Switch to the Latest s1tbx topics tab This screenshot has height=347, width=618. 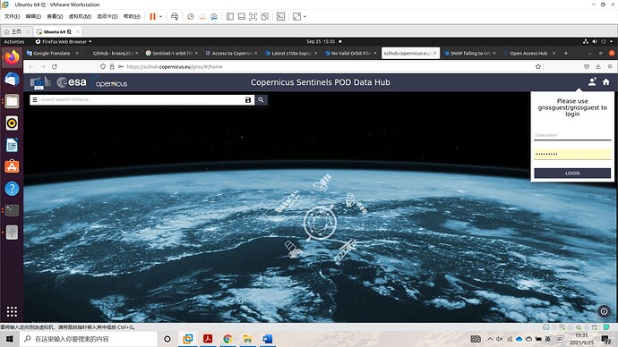click(291, 53)
